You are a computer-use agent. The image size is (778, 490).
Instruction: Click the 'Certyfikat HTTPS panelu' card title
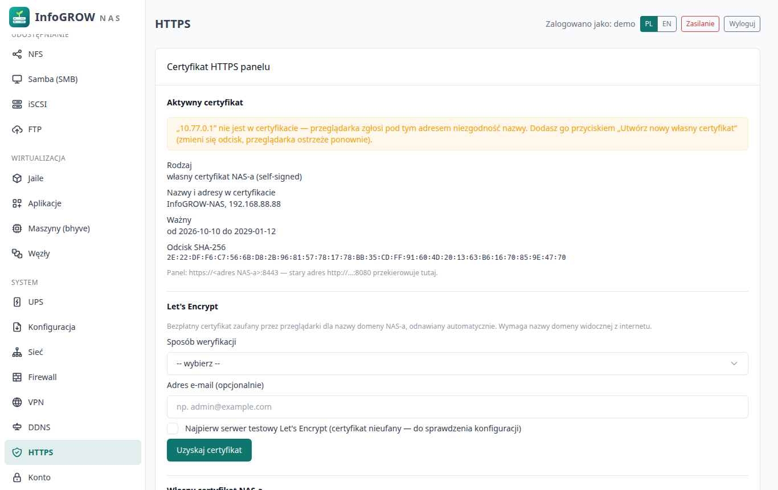(x=218, y=67)
